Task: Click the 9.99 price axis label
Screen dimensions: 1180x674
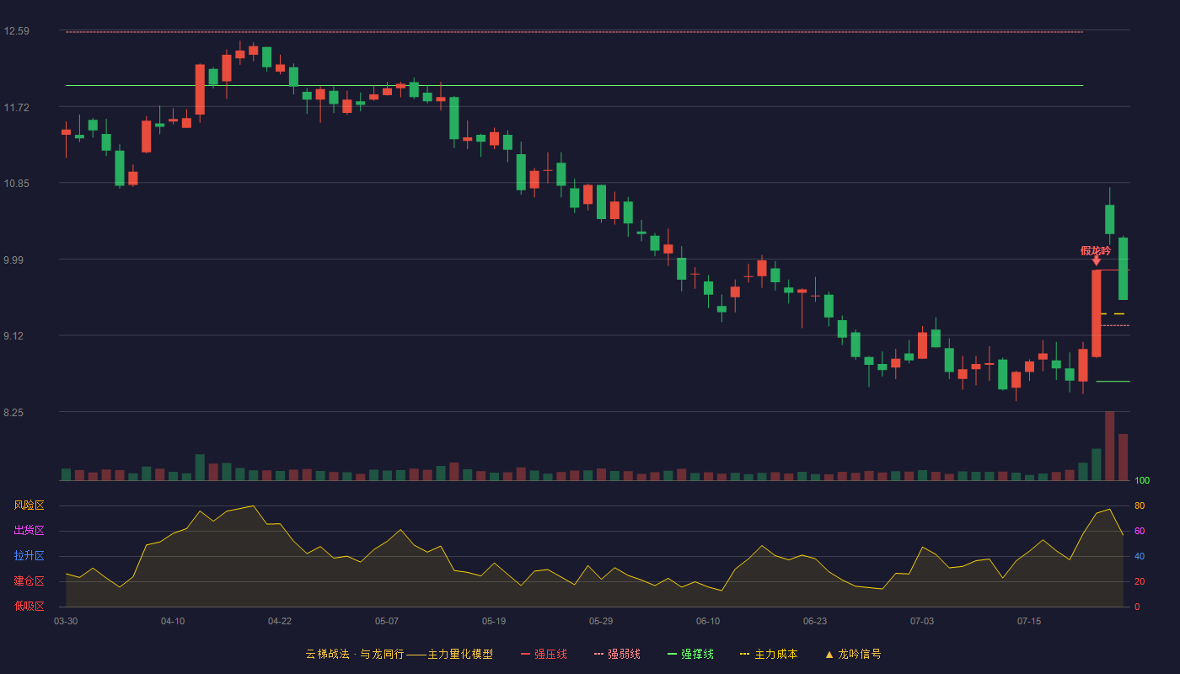Action: pyautogui.click(x=13, y=260)
